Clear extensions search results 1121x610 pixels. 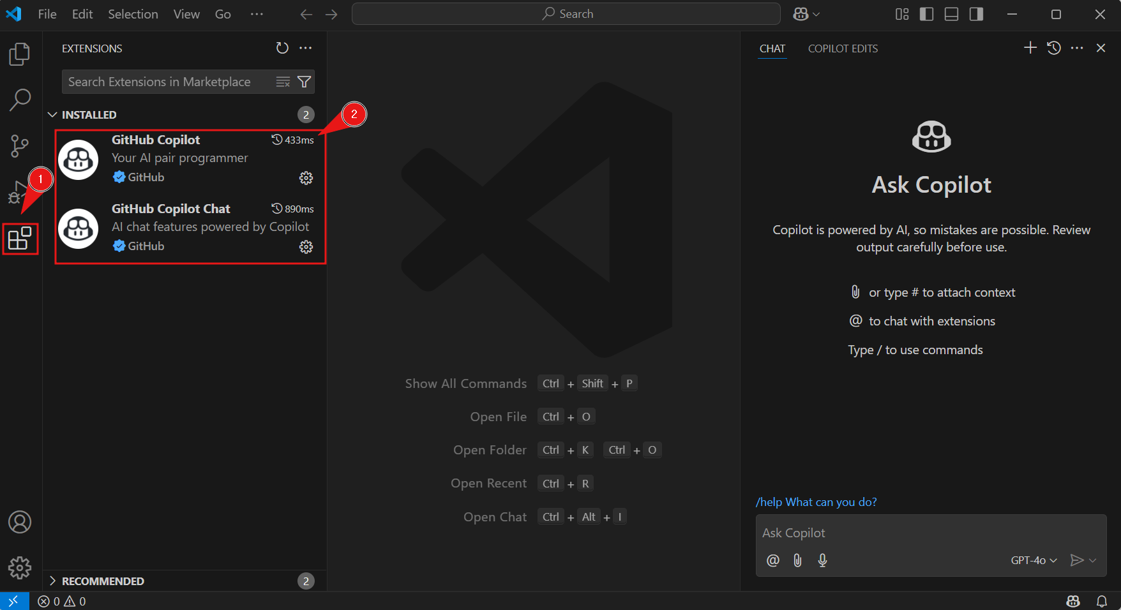pyautogui.click(x=283, y=82)
